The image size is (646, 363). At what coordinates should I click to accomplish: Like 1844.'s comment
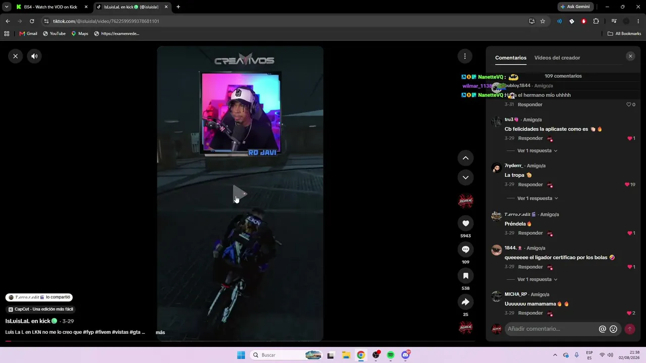tap(631, 267)
